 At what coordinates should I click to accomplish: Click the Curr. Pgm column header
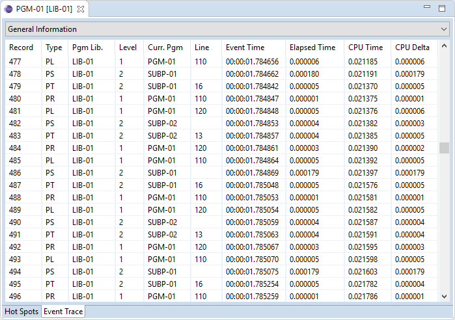pos(165,47)
